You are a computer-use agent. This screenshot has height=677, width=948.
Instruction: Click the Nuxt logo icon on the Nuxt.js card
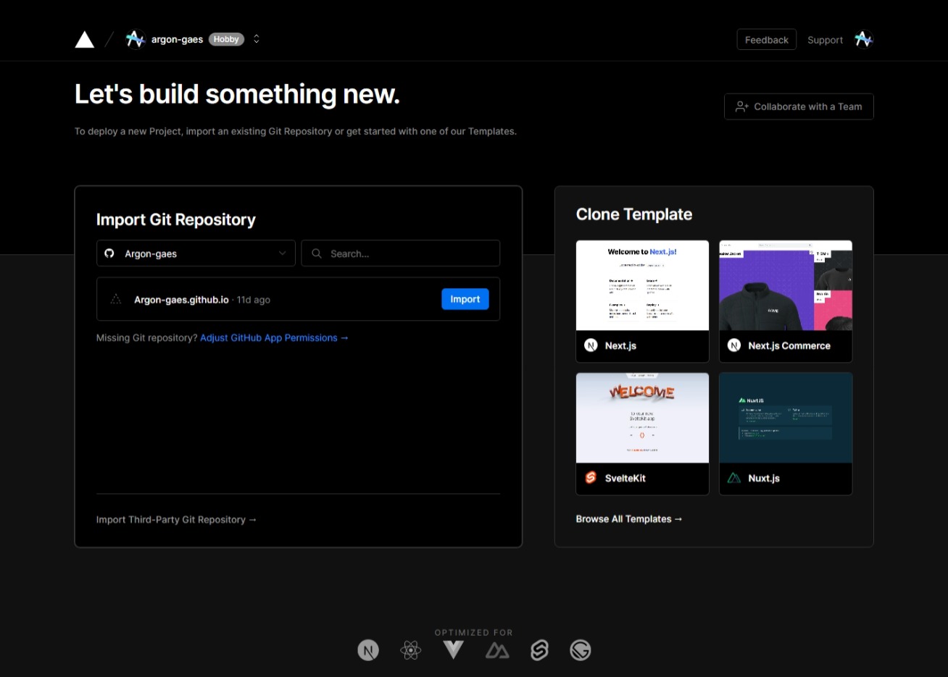tap(734, 478)
